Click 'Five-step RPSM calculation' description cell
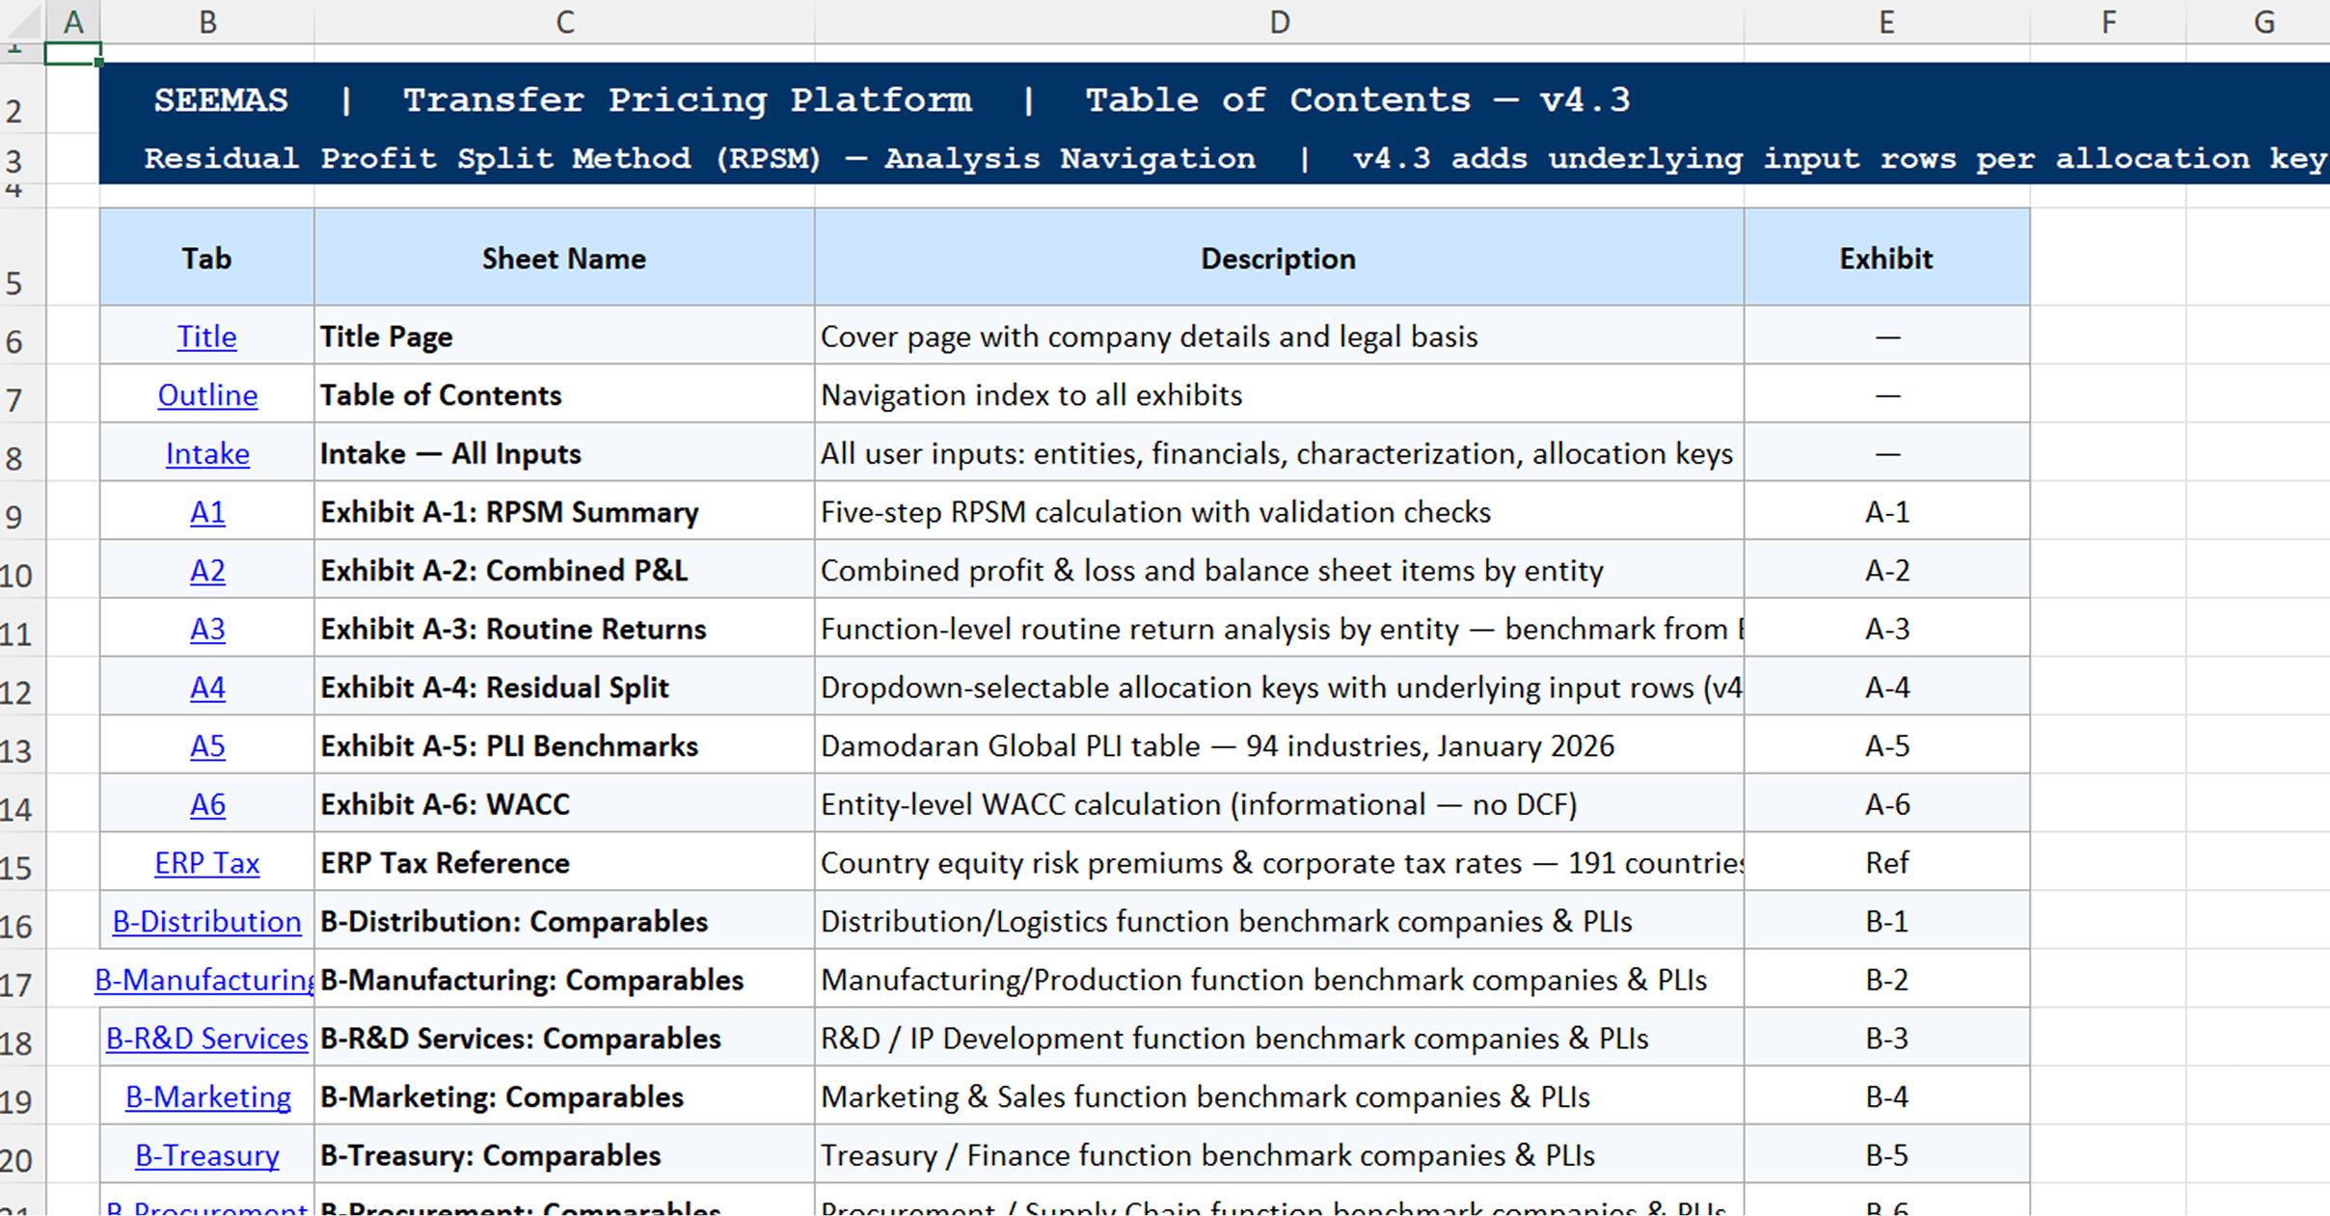2330x1216 pixels. [1279, 511]
